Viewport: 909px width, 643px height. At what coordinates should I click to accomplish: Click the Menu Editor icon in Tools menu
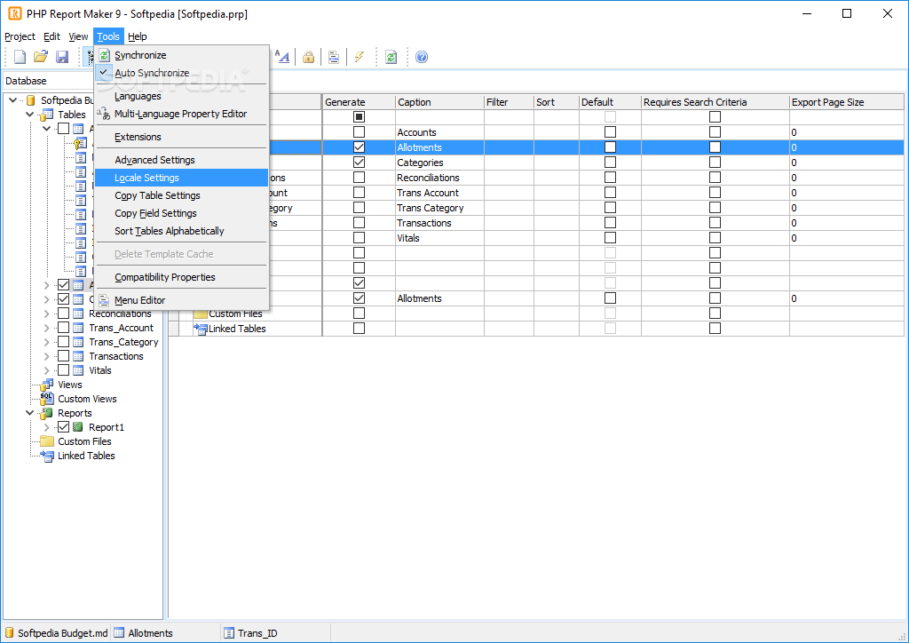click(104, 300)
